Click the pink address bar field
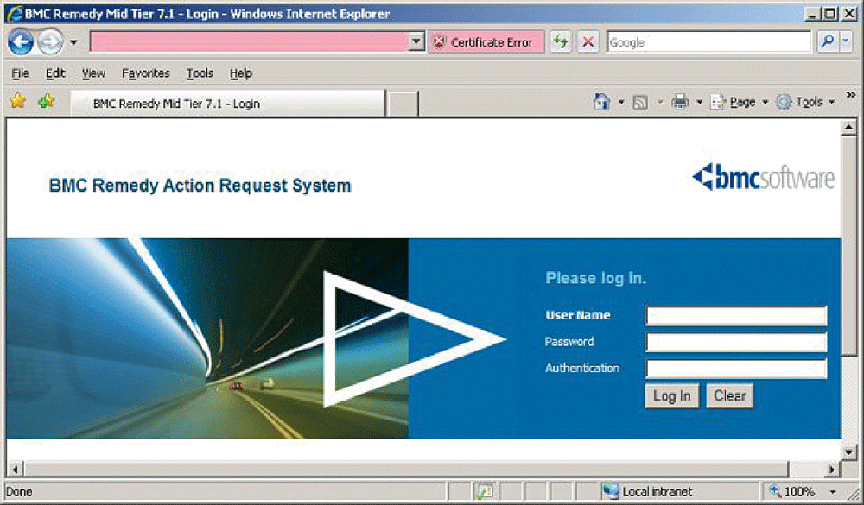Viewport: 864px width, 505px height. (x=250, y=41)
